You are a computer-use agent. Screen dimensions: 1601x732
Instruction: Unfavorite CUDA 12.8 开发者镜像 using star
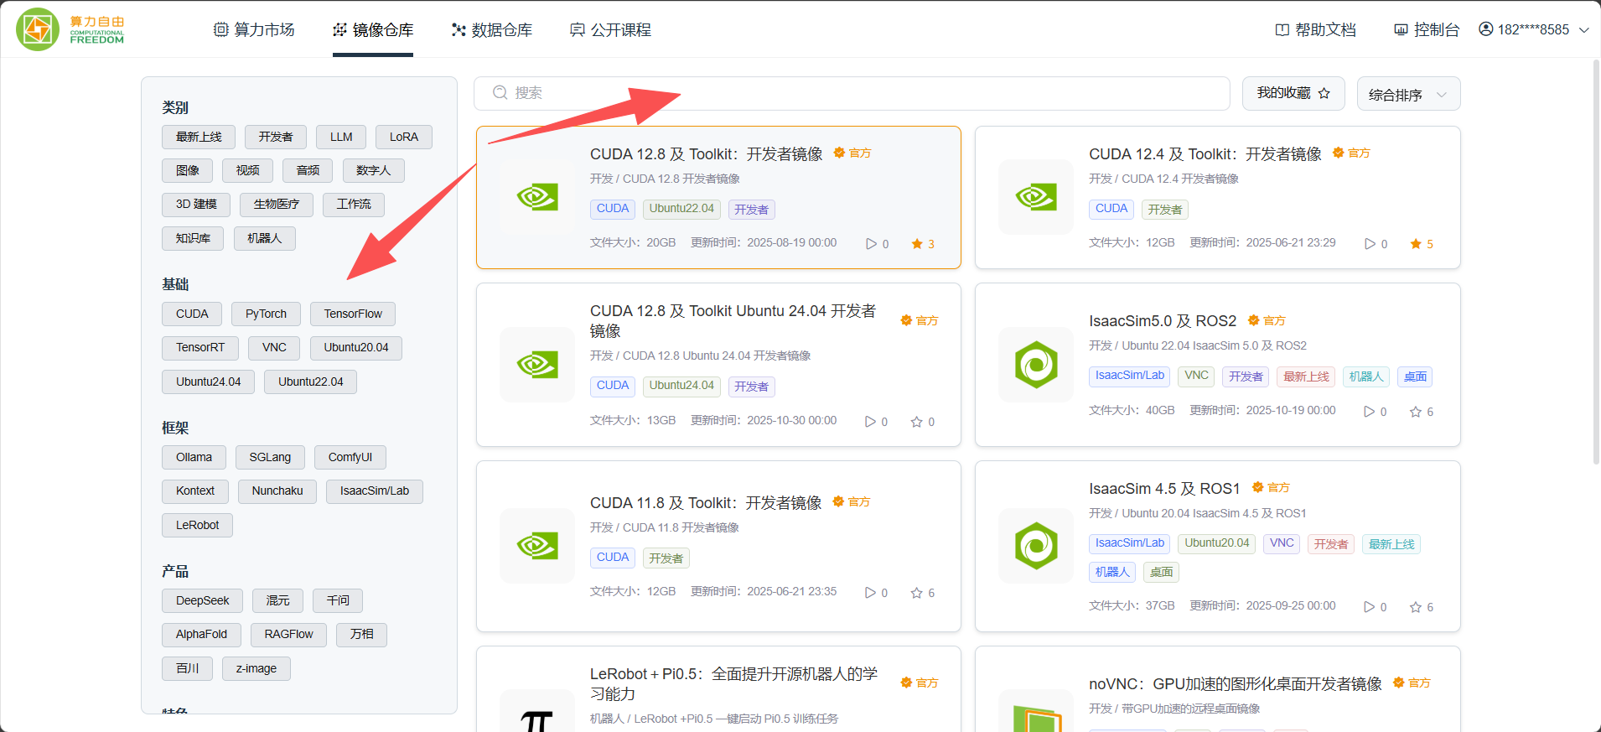pyautogui.click(x=917, y=244)
